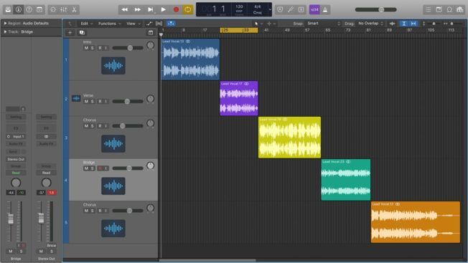
Task: Toggle the blue Catch Playhead button
Action: (x=171, y=24)
